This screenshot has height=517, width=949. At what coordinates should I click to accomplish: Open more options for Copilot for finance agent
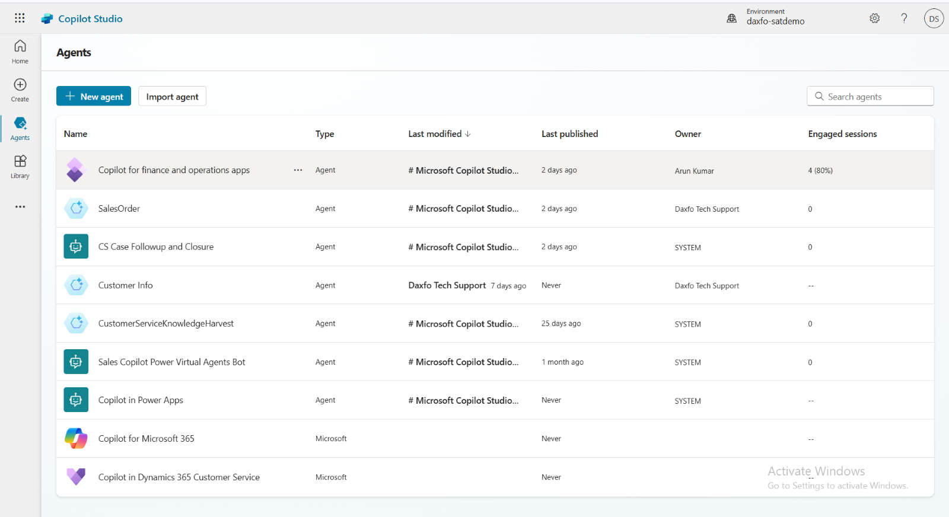(x=298, y=170)
